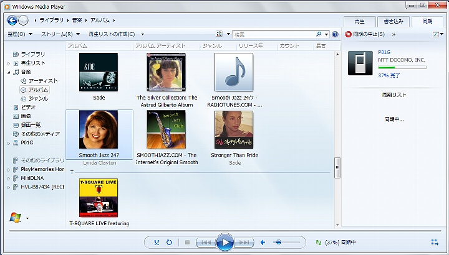
Task: Collapse the 音楽 tree node
Action: point(9,72)
